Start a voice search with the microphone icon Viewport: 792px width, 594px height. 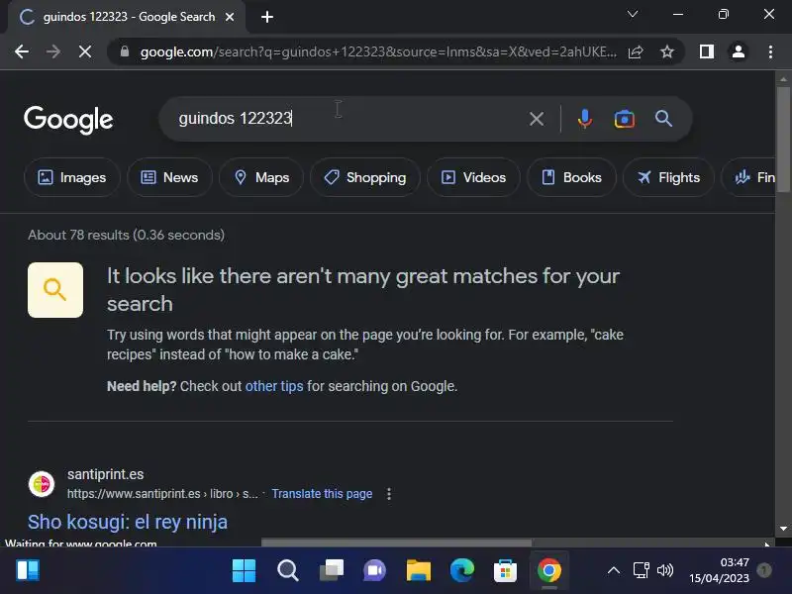click(x=584, y=119)
